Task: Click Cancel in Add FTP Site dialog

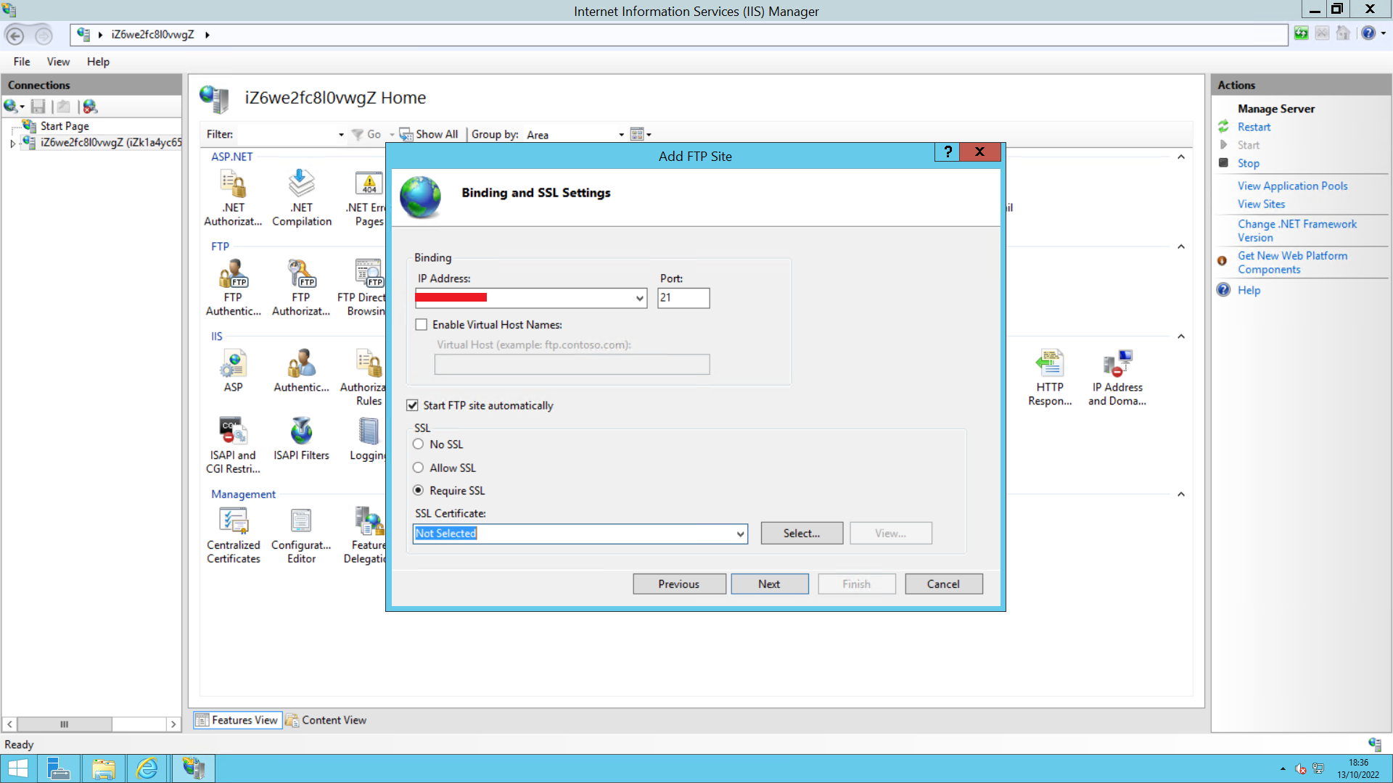Action: pos(943,584)
